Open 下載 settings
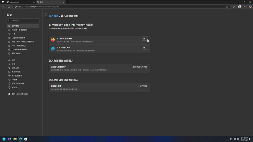 click(23, 64)
